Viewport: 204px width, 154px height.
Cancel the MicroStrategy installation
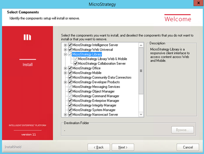pyautogui.click(x=188, y=147)
